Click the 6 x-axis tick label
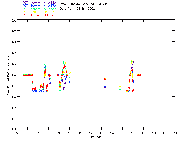This screenshot has width=180, height=144. (x=28, y=133)
